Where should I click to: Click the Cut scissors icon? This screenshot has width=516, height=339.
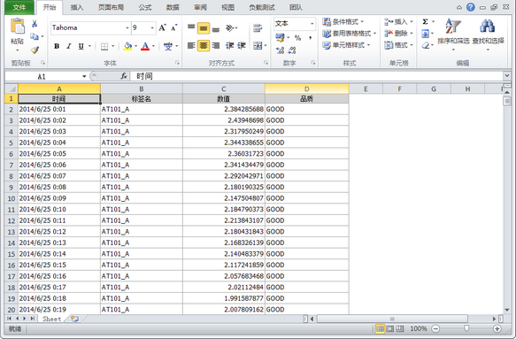point(35,24)
